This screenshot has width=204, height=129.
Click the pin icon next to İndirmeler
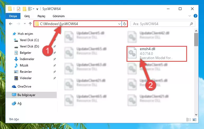click(54, 59)
